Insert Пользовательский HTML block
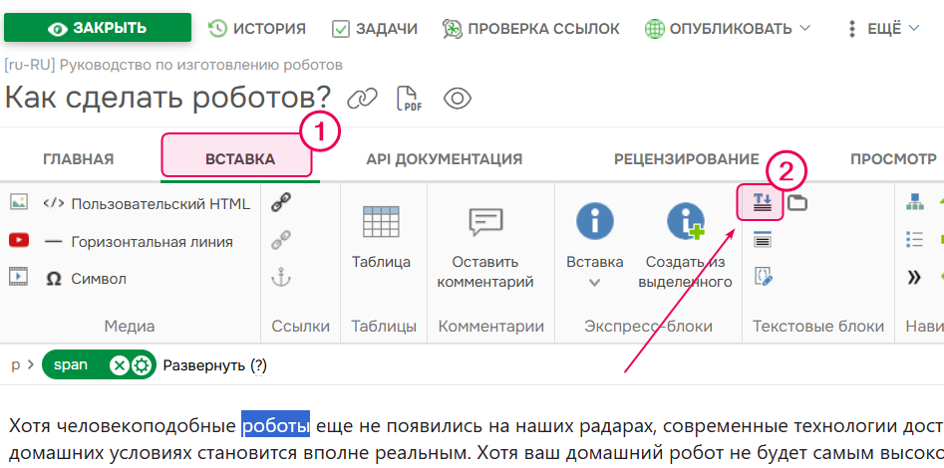 (x=147, y=204)
